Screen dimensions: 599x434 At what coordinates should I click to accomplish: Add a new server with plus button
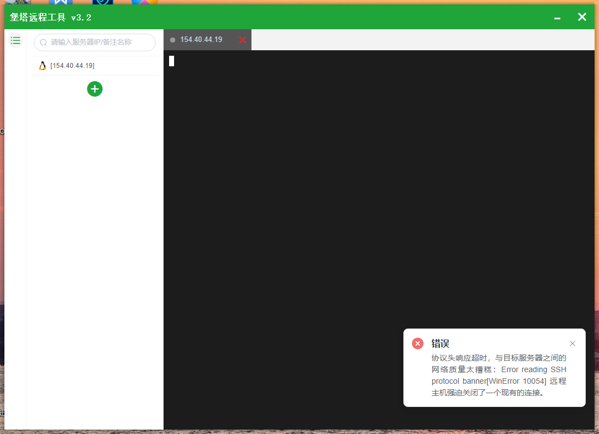pos(94,89)
